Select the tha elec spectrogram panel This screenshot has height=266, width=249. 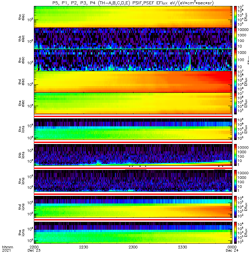point(133,17)
